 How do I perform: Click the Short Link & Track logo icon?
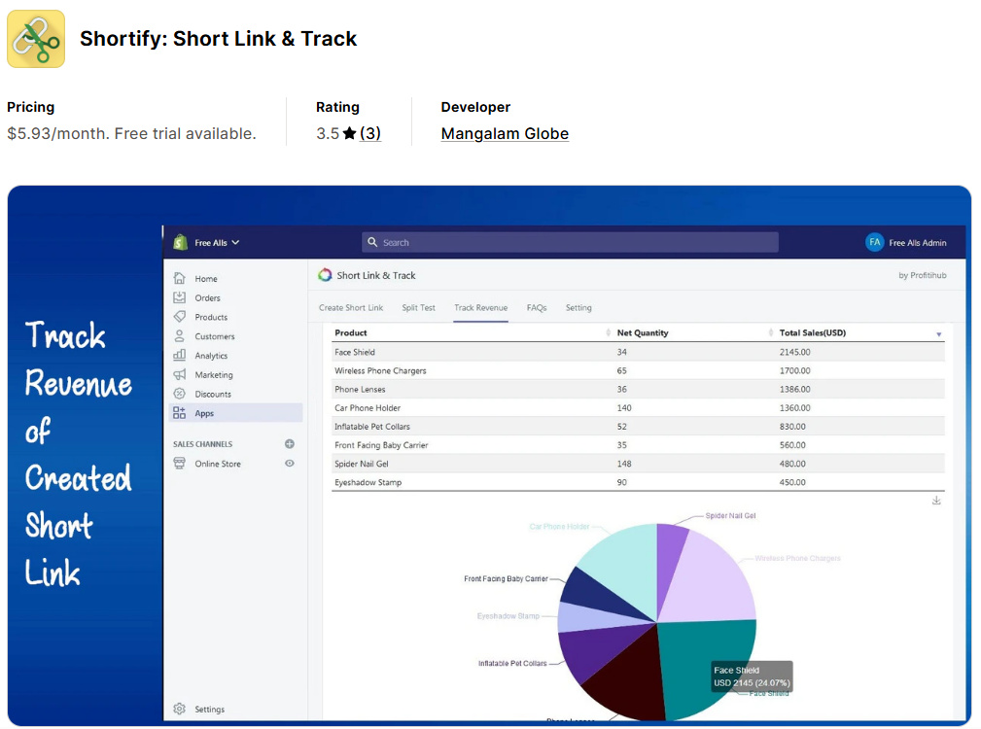(x=325, y=275)
